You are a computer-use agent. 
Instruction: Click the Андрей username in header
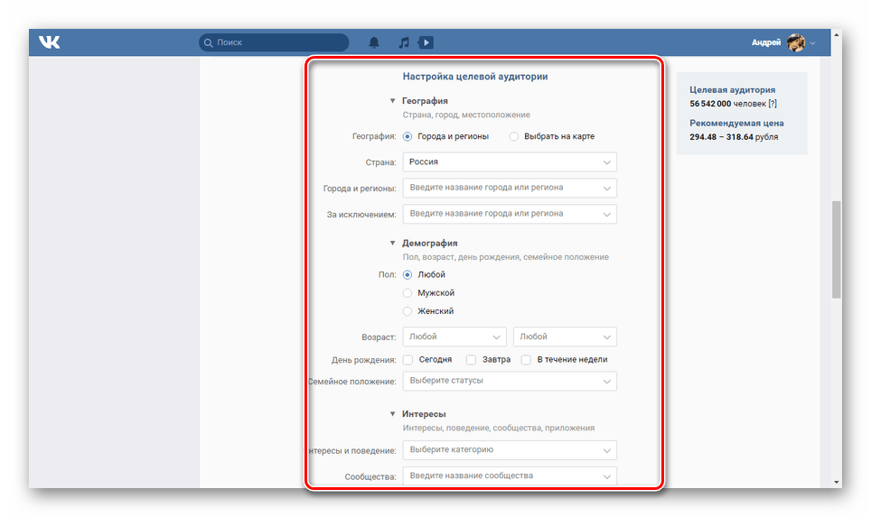(x=766, y=42)
